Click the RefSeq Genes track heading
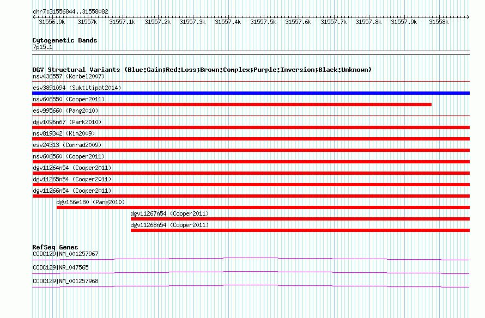 [x=55, y=247]
